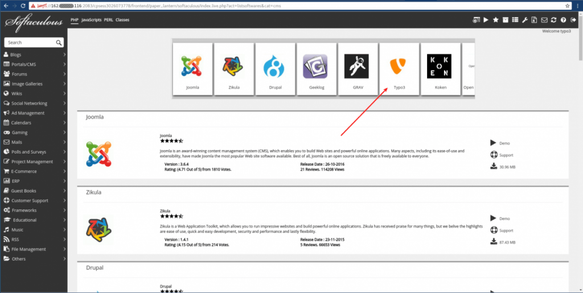
Task: Open the Help question mark icon
Action: click(x=563, y=20)
